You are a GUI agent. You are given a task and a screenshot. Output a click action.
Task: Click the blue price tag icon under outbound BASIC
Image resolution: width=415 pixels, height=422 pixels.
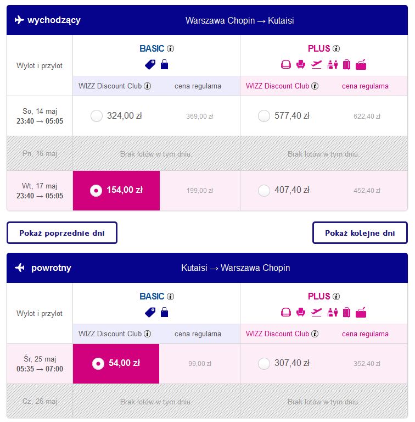point(150,65)
